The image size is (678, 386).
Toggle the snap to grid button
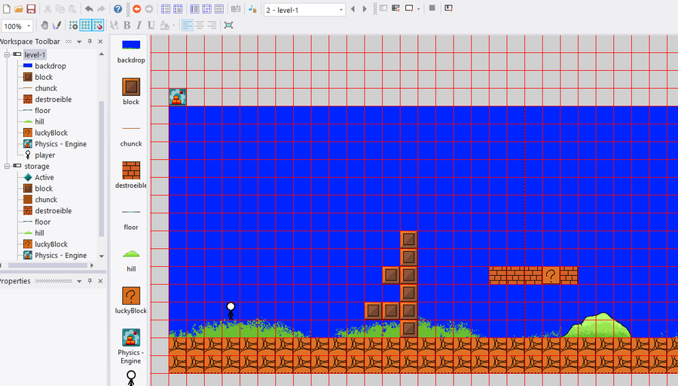pyautogui.click(x=98, y=26)
